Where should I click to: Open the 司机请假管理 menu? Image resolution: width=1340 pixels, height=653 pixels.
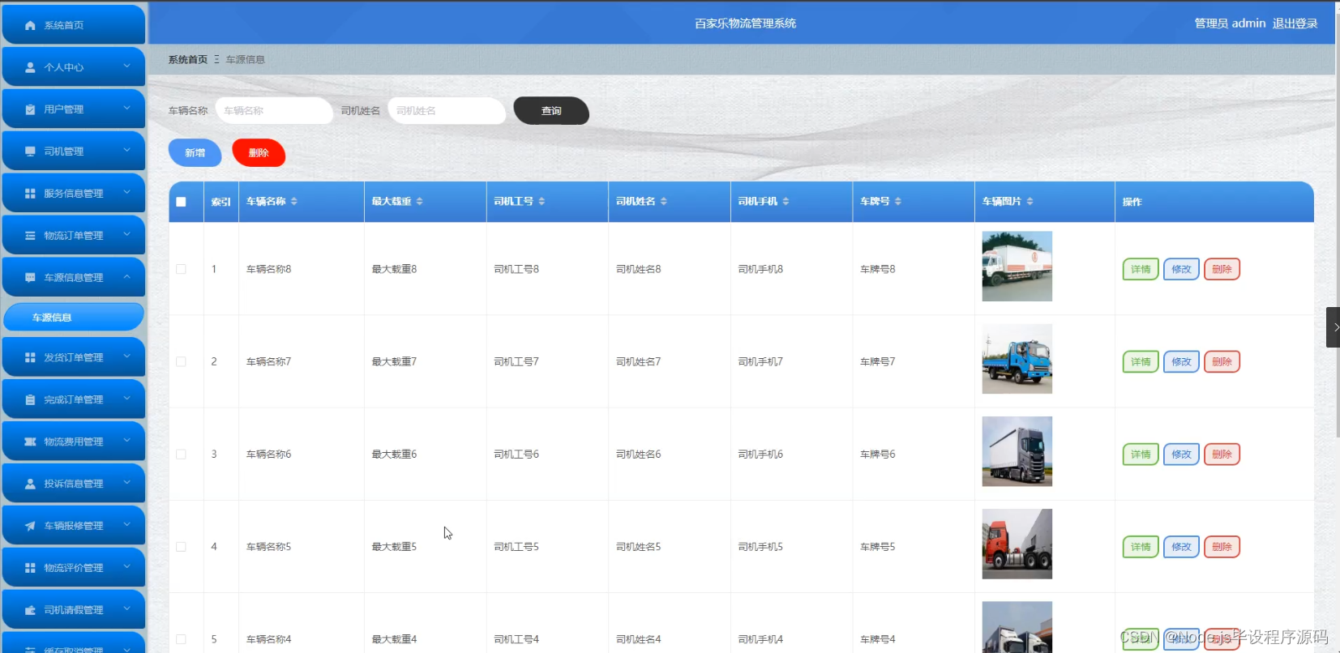pos(74,610)
